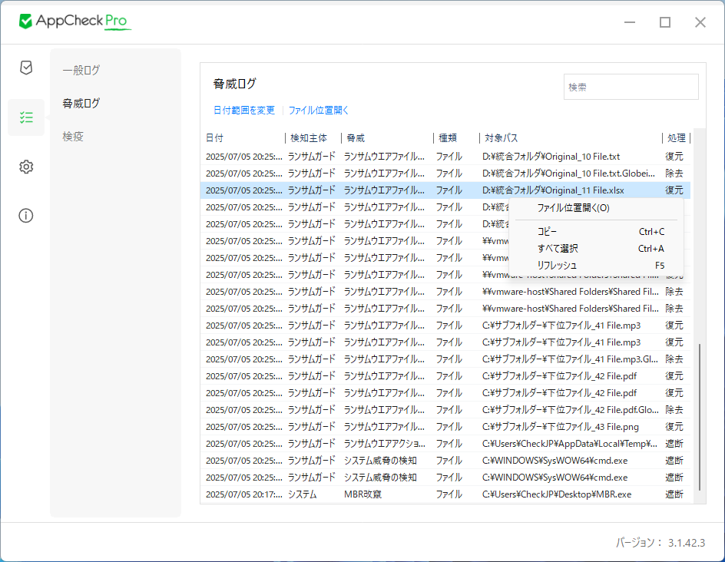The image size is (725, 562).
Task: Select the log list sidebar icon
Action: [x=26, y=117]
